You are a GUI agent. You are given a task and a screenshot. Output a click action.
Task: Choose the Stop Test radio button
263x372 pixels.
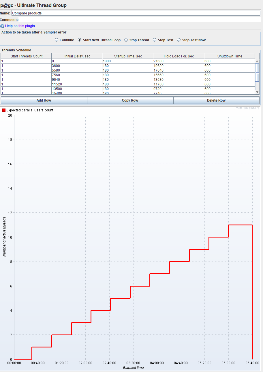[155, 40]
